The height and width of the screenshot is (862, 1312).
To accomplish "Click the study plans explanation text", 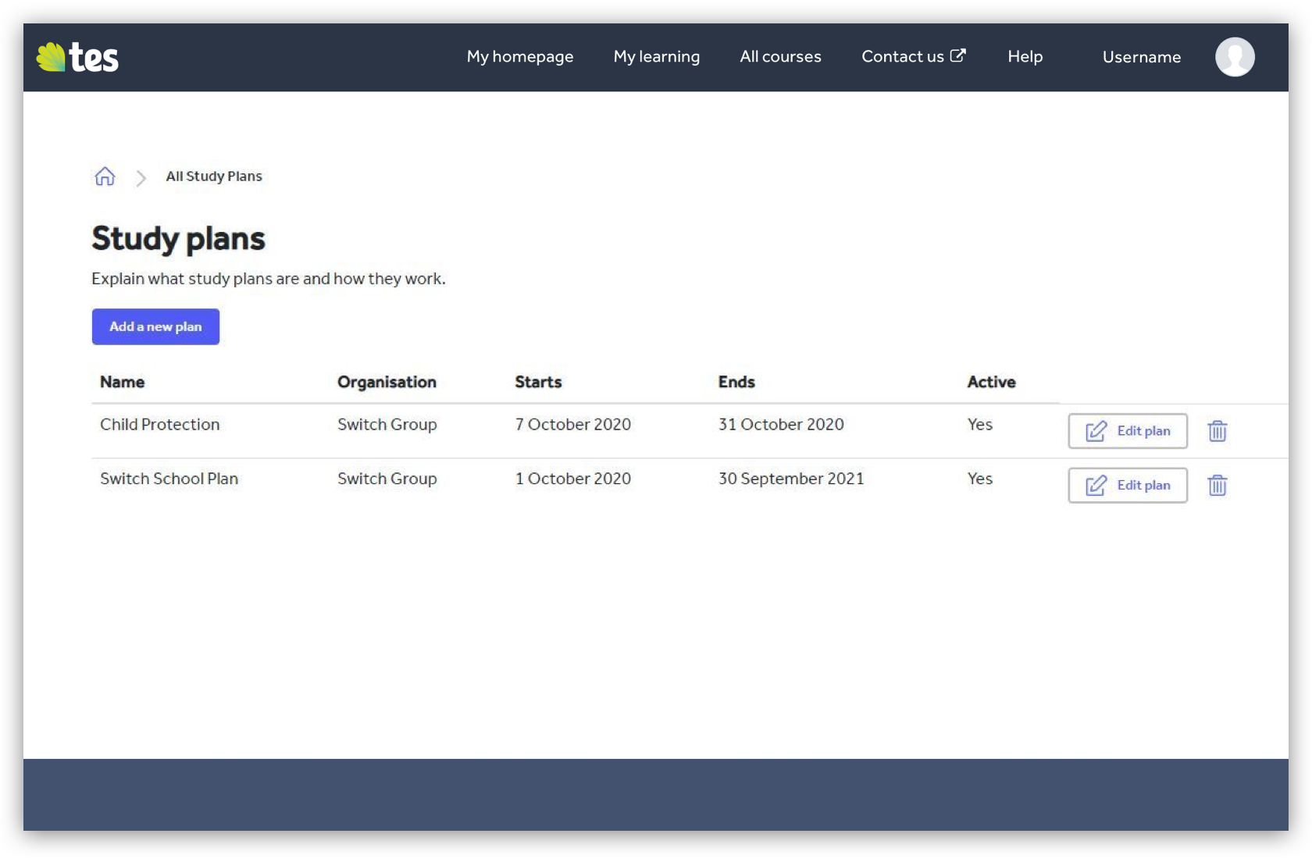I will pyautogui.click(x=269, y=279).
